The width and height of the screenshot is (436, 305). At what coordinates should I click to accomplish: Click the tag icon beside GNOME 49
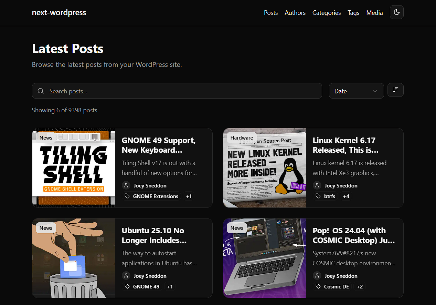127,286
